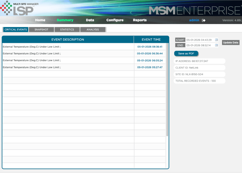Viewport: 242px width, 182px height.
Task: Select the CRITICAL EVENTS tab
Action: click(x=16, y=29)
